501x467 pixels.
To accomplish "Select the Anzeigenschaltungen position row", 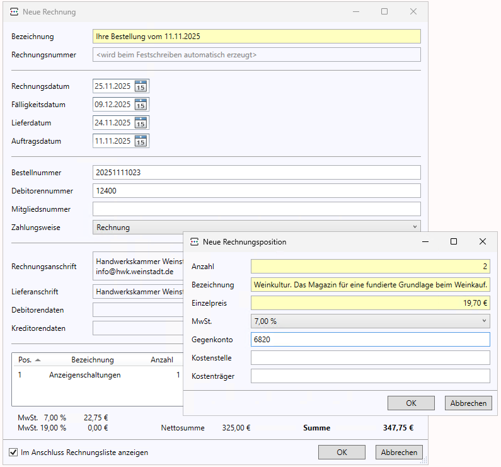I will click(84, 375).
